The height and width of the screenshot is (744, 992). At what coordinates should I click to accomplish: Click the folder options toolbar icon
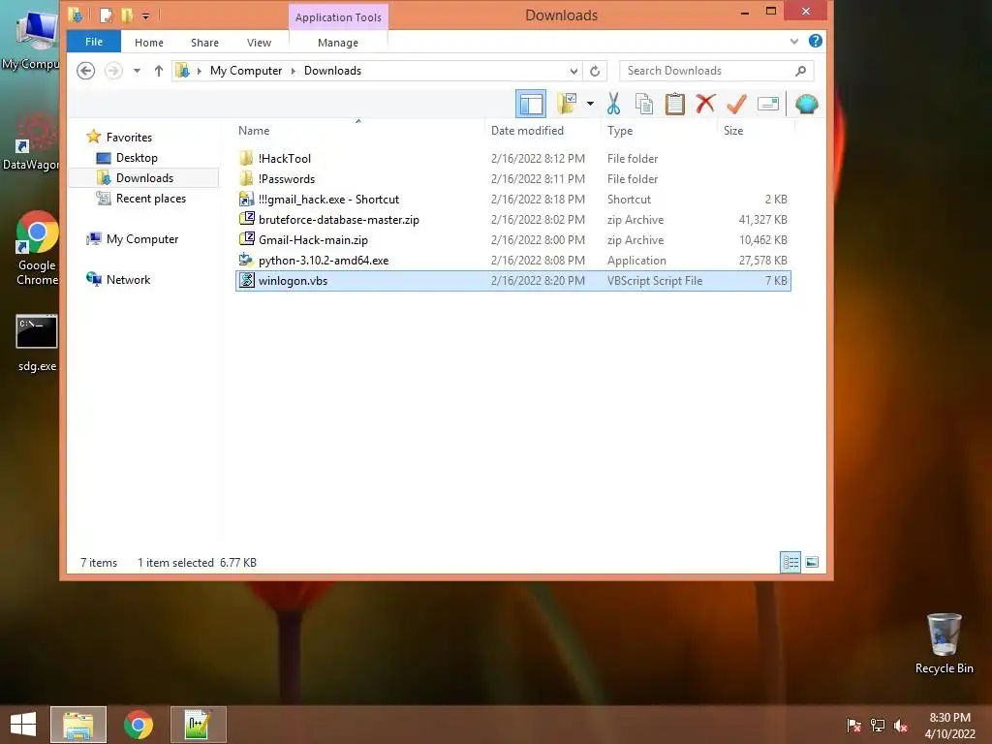coord(566,103)
